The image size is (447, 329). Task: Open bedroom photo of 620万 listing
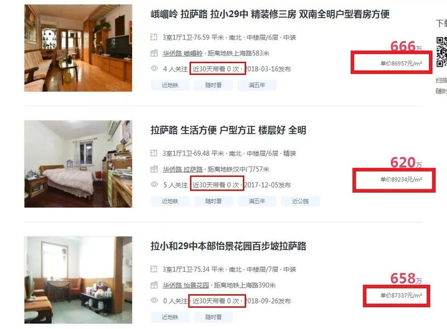[x=78, y=164]
